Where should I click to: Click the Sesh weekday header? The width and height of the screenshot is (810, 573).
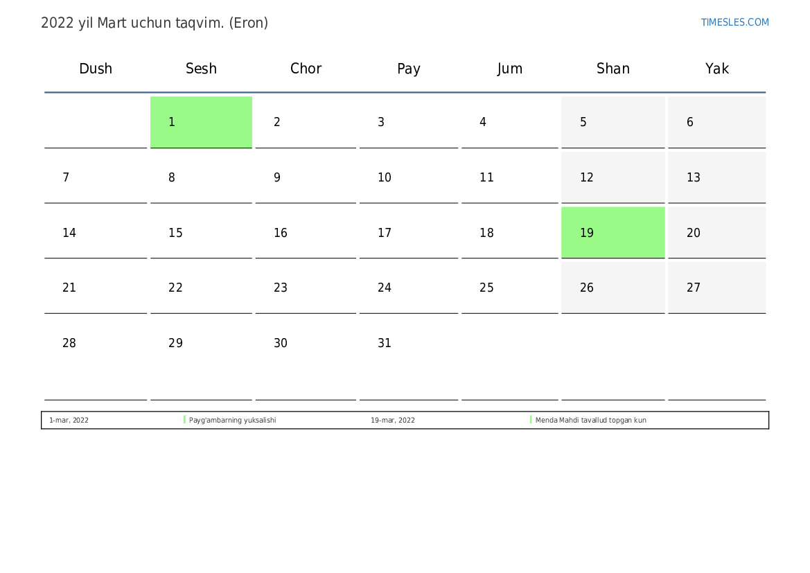(201, 69)
